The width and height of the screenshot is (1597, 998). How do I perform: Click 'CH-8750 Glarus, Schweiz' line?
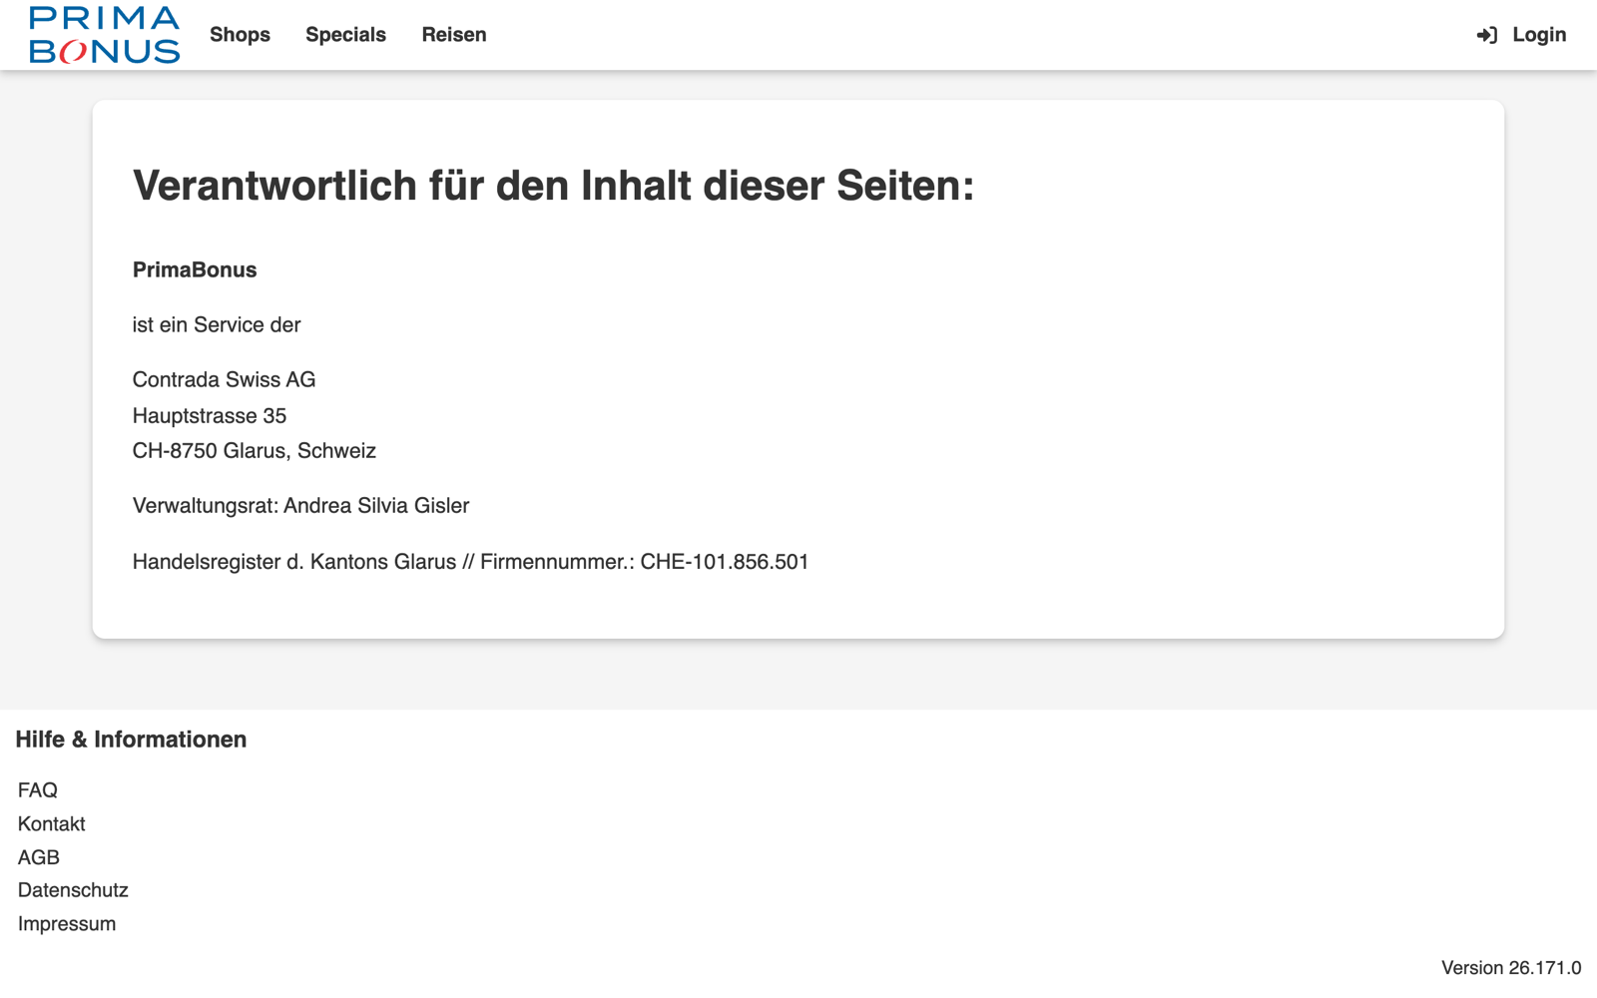pos(255,451)
